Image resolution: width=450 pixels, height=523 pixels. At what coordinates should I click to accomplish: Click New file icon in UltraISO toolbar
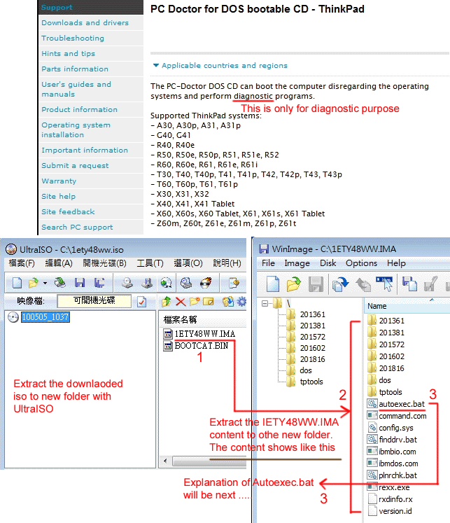tap(17, 283)
